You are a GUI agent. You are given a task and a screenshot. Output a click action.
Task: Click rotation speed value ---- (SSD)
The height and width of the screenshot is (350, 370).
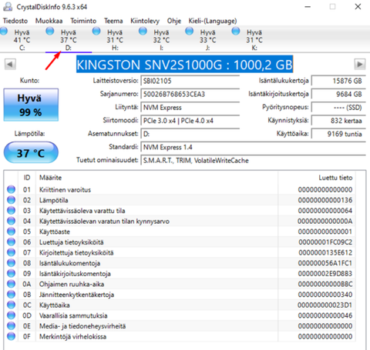(x=338, y=108)
